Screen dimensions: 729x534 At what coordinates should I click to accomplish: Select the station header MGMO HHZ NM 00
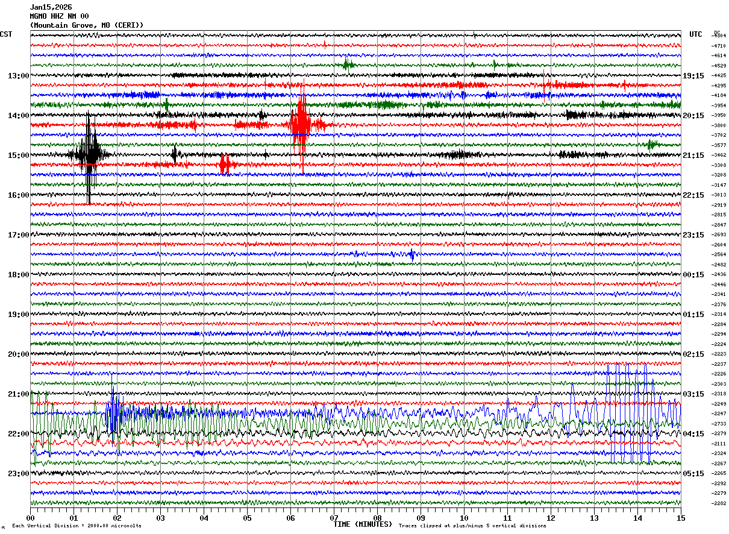[x=59, y=16]
